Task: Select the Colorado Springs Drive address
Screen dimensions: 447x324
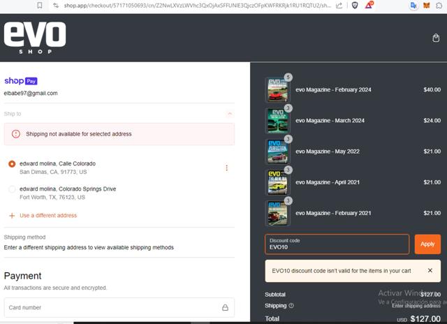Action: [x=12, y=189]
